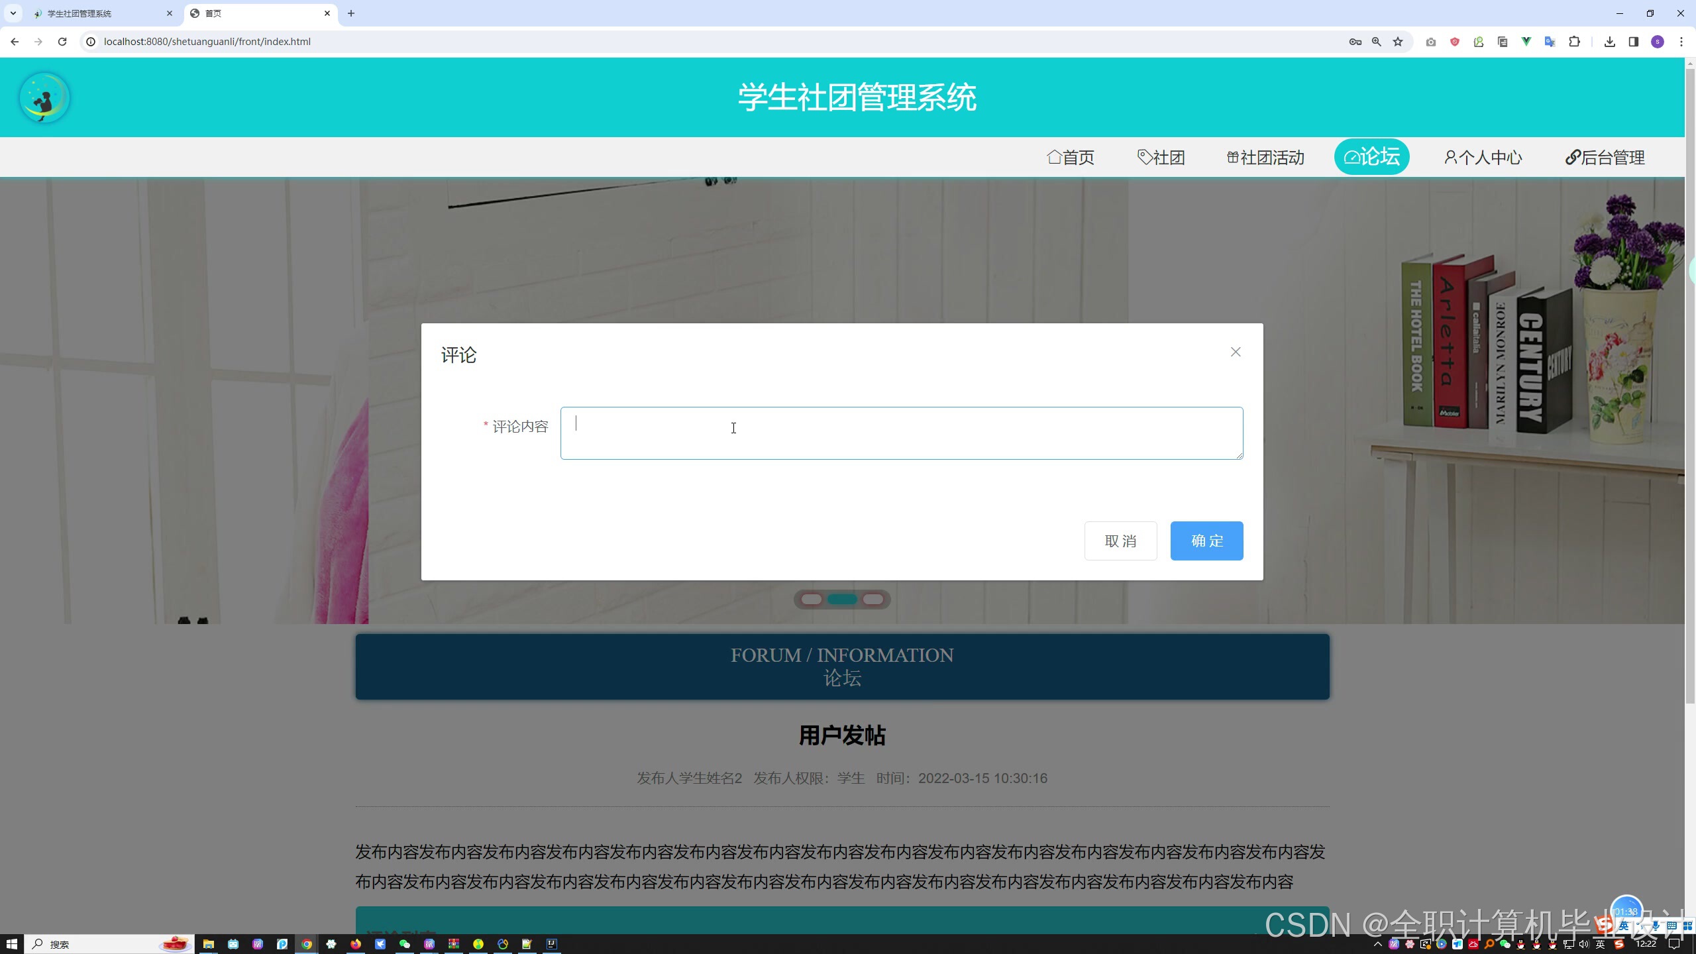Click the site logo icon

(44, 98)
